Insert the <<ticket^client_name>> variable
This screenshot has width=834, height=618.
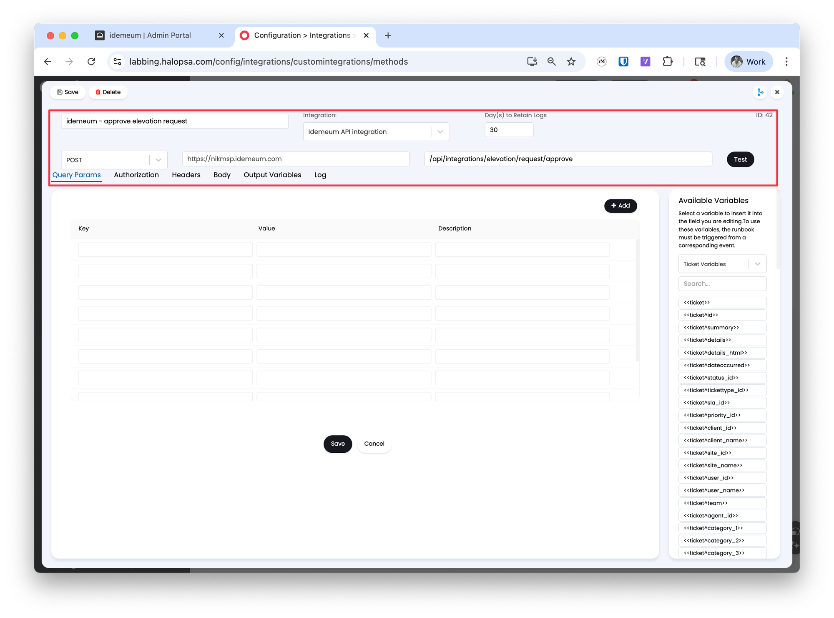(x=722, y=440)
